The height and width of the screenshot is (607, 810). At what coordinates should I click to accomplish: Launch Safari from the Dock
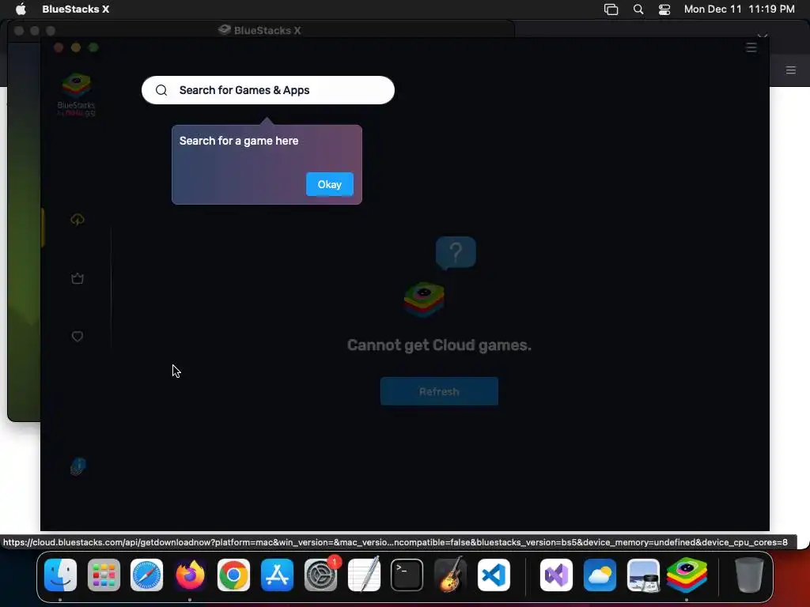coord(146,575)
